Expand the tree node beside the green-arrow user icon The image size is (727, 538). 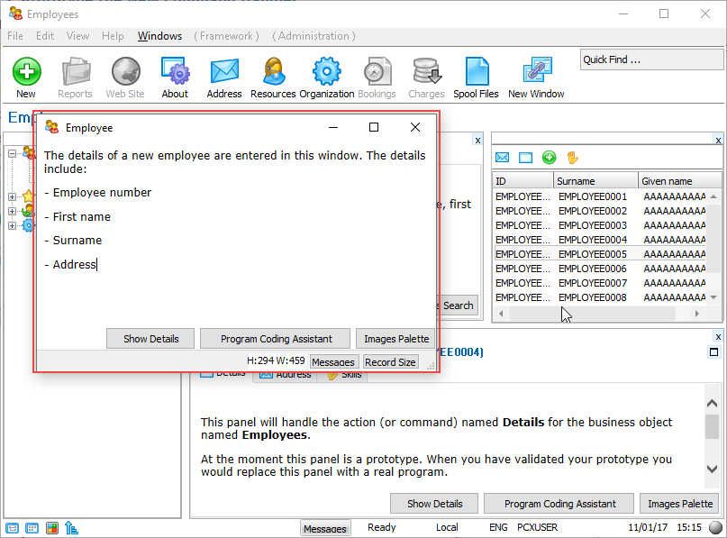click(12, 211)
